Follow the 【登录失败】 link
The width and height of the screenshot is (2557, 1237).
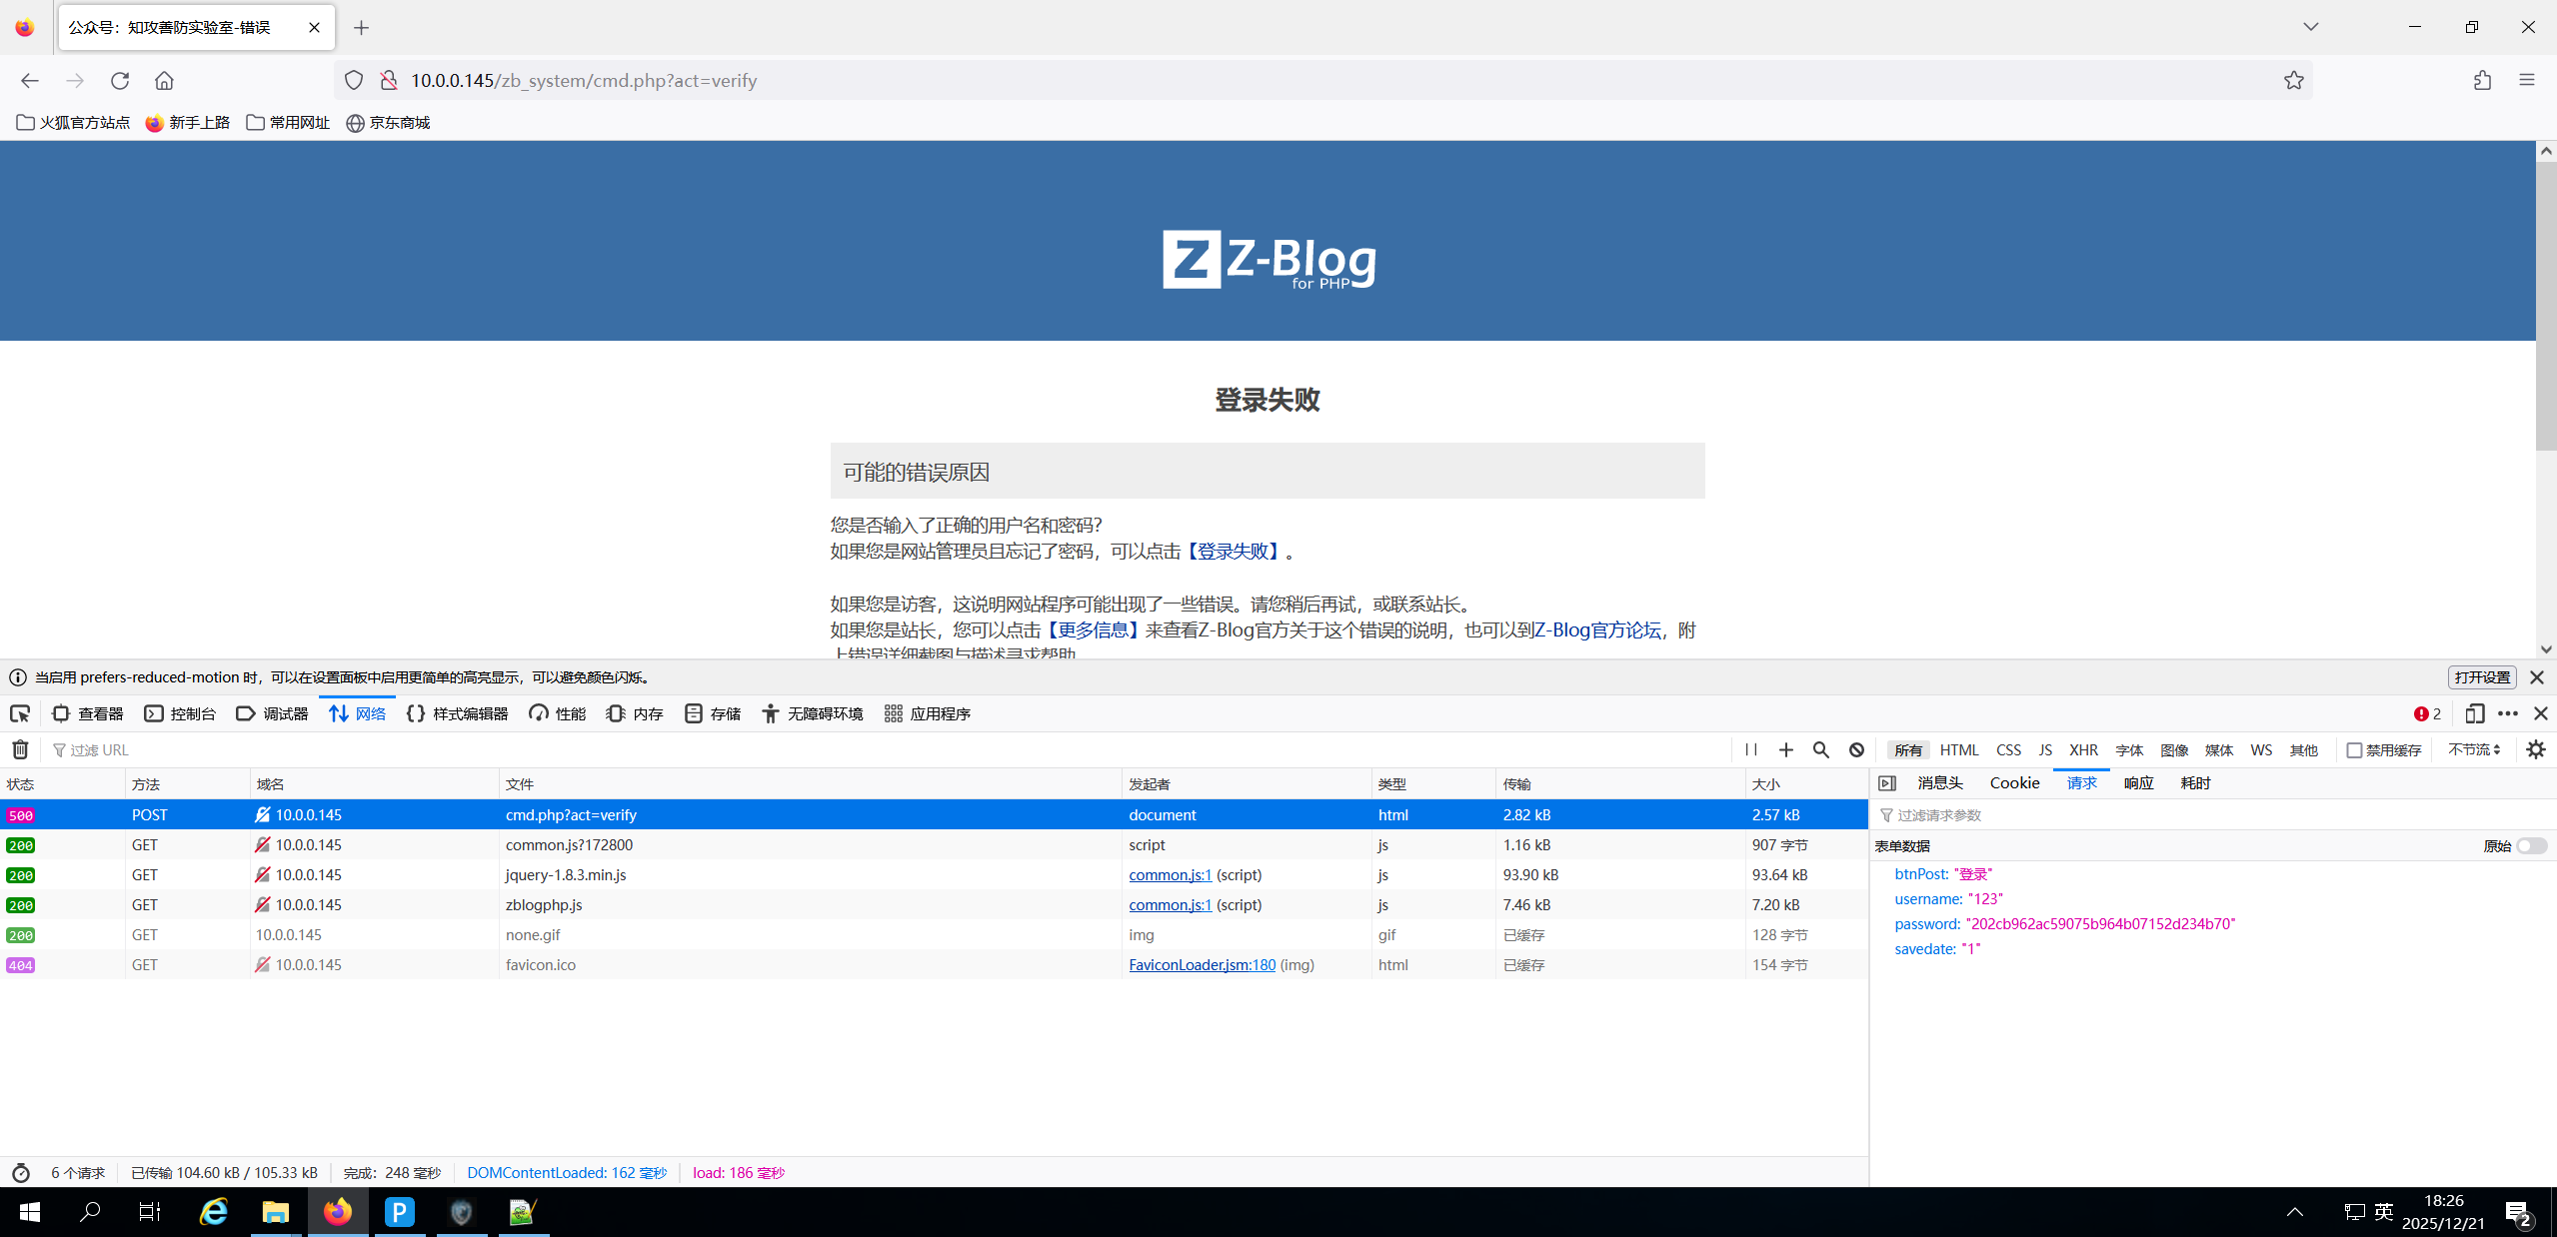(x=1233, y=552)
